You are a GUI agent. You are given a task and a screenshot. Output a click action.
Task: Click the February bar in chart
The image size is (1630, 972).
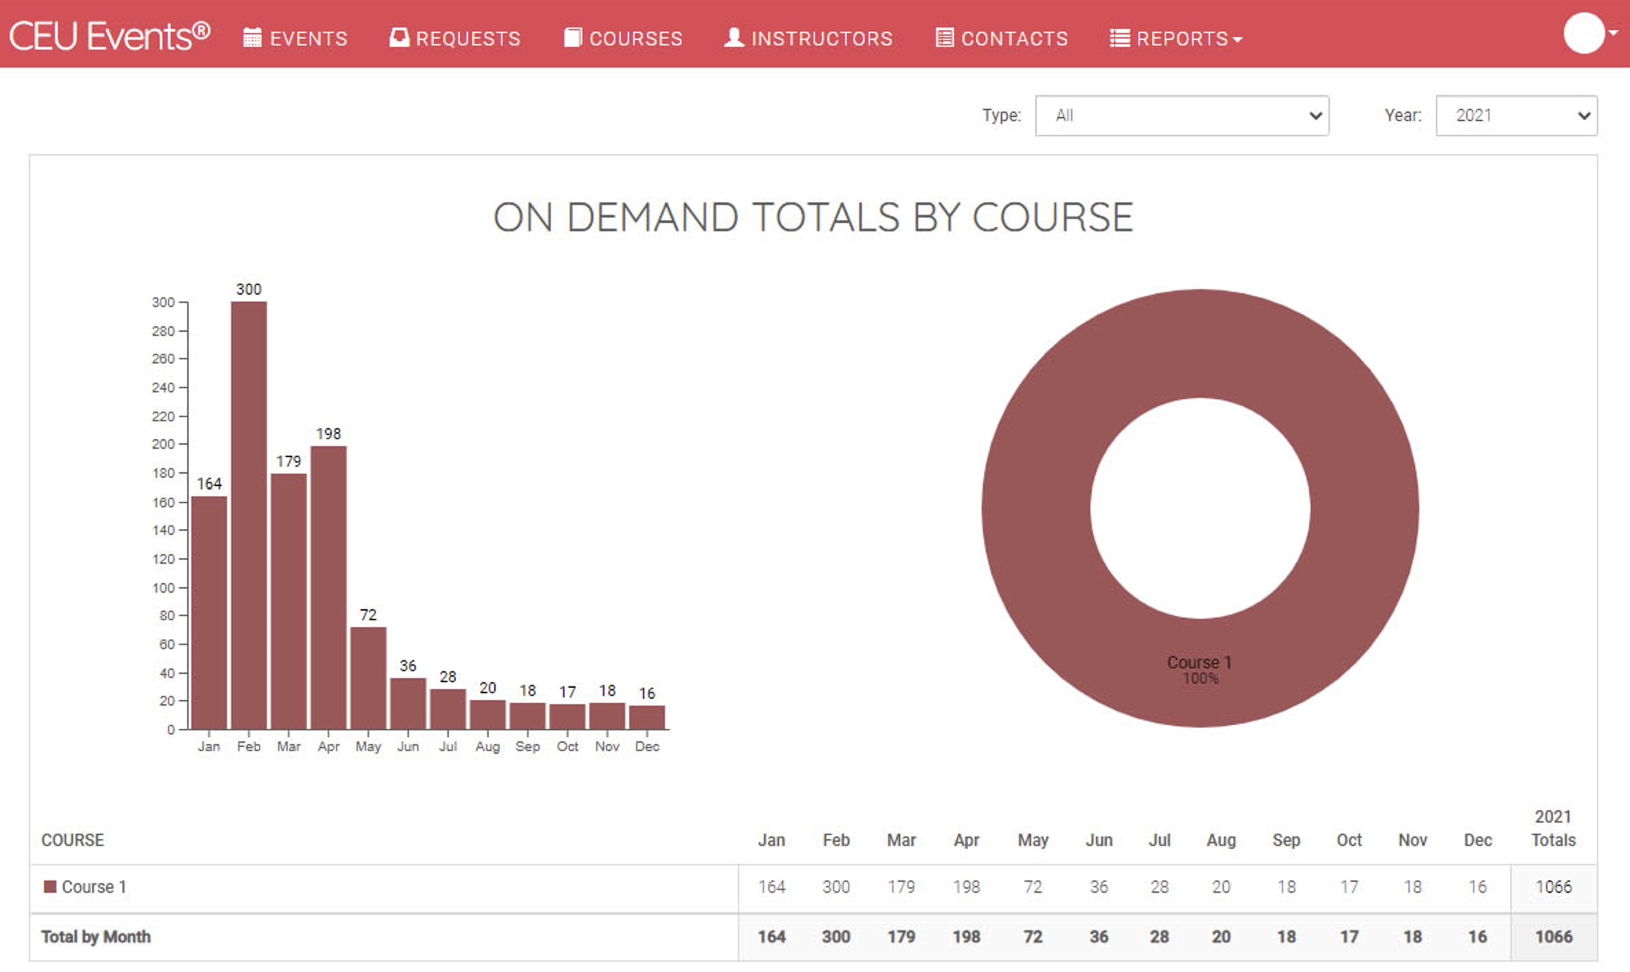(x=248, y=515)
